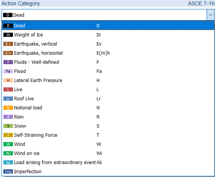Viewport: 215px width, 177px height.
Task: Click the green Wi badge icon
Action: 8,153
